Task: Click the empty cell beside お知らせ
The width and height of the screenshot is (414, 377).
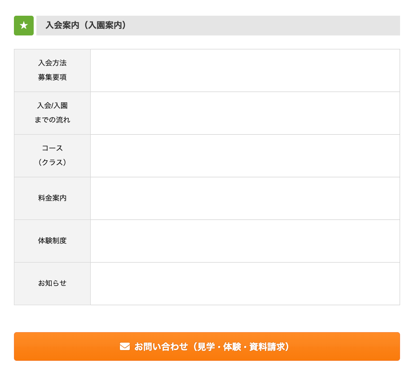Action: click(245, 284)
